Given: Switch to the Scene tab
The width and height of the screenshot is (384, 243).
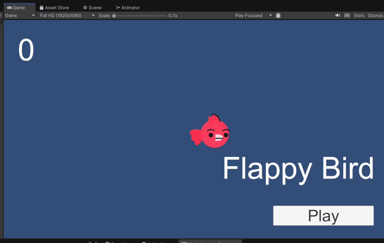Looking at the screenshot, I should pos(92,7).
